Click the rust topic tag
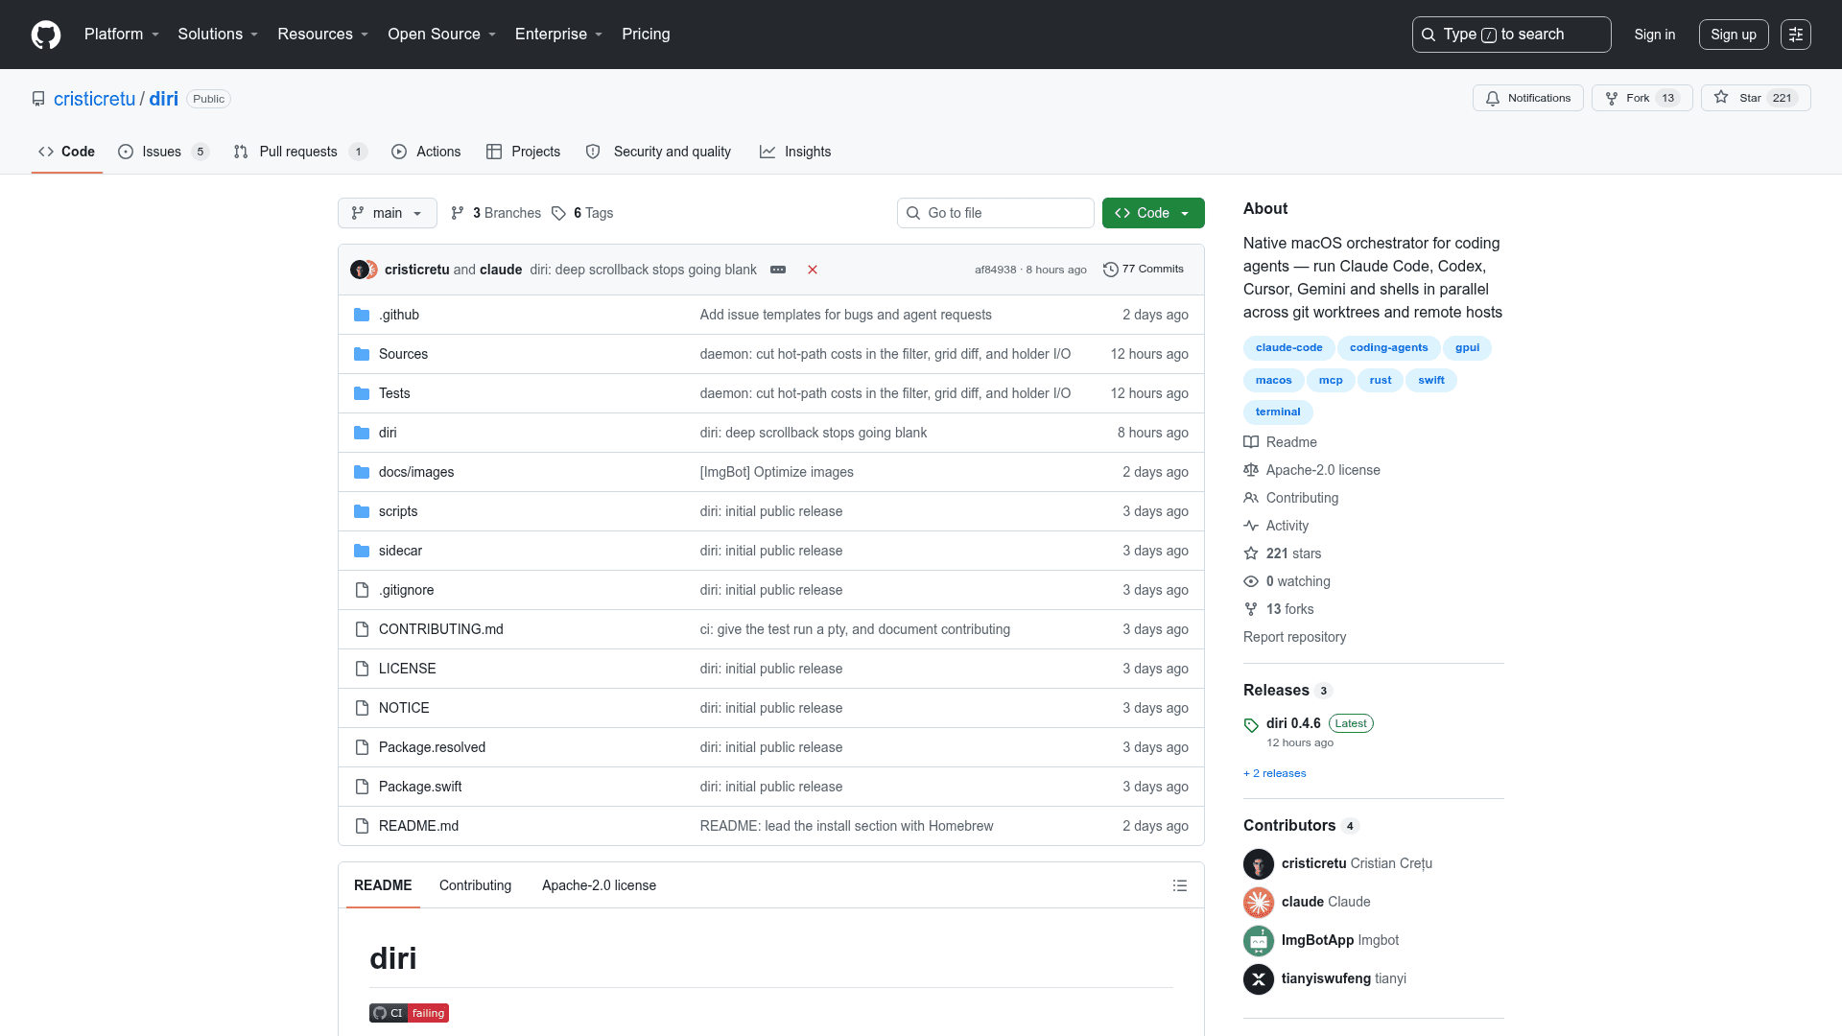 [1381, 381]
